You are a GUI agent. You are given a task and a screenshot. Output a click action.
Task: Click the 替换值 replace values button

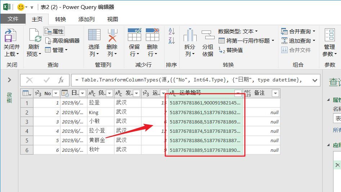(230, 50)
